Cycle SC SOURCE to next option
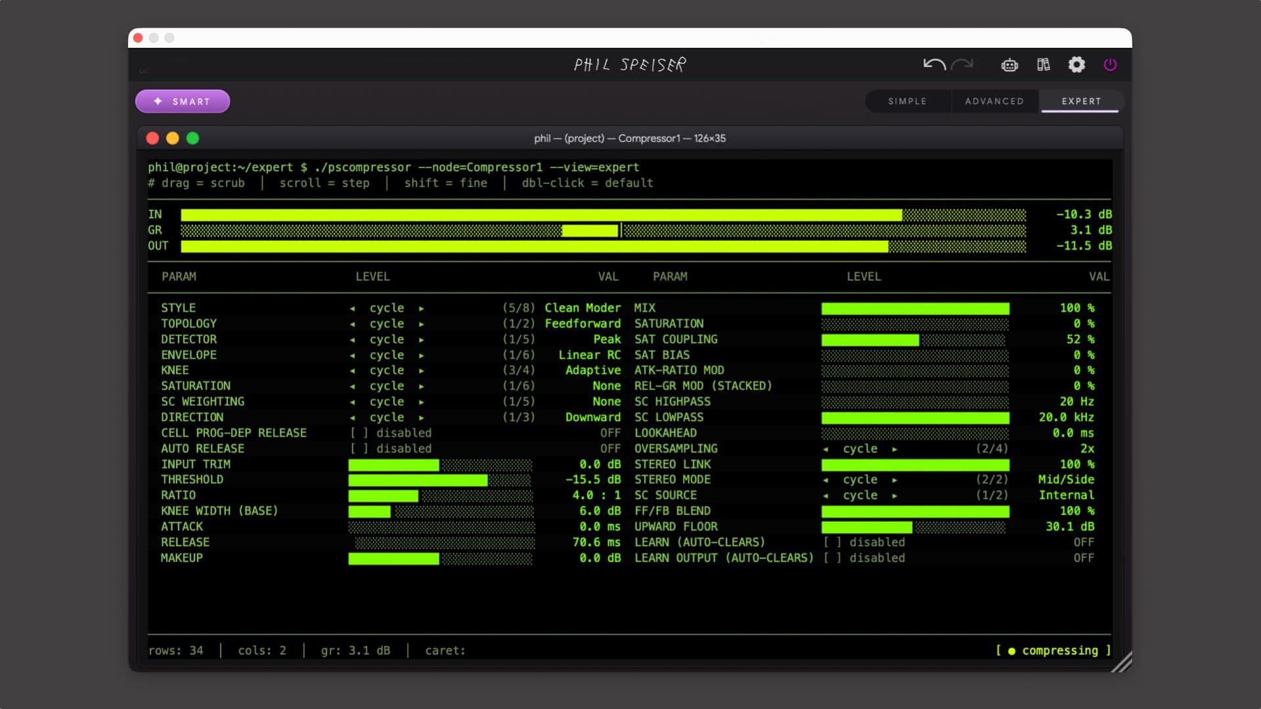The height and width of the screenshot is (709, 1261). point(895,496)
